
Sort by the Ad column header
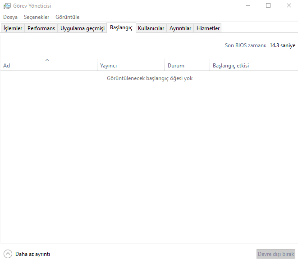(x=49, y=65)
